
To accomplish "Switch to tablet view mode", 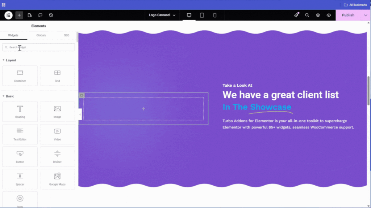I will tap(202, 15).
